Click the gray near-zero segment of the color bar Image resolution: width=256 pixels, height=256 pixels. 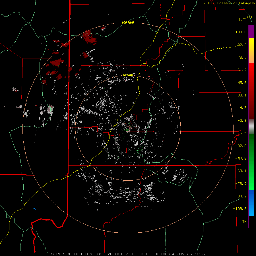(x=251, y=126)
